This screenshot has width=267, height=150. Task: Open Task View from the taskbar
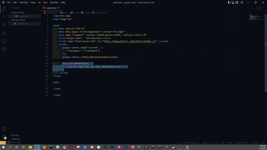(x=23, y=147)
